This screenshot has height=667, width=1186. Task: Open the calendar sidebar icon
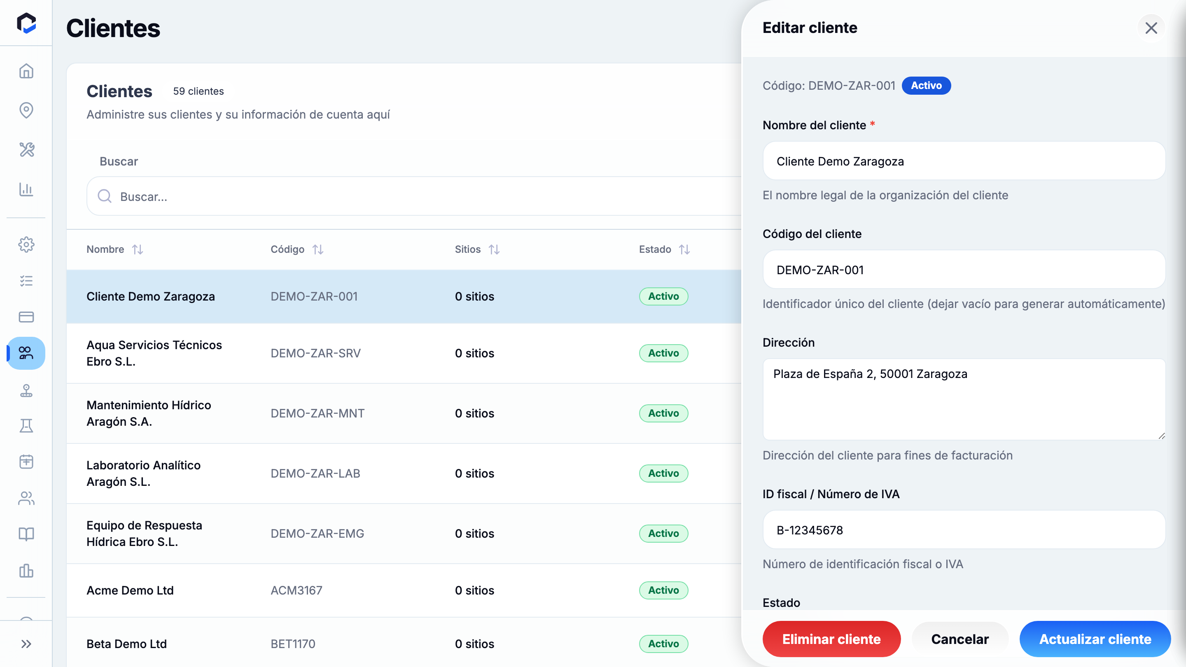click(26, 462)
